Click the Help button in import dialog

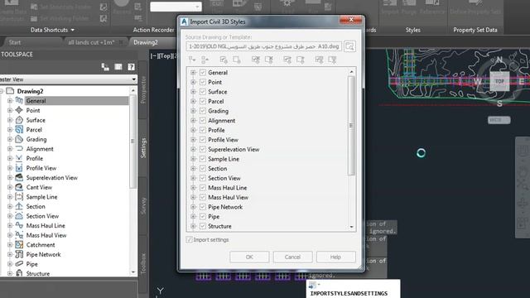(335, 257)
